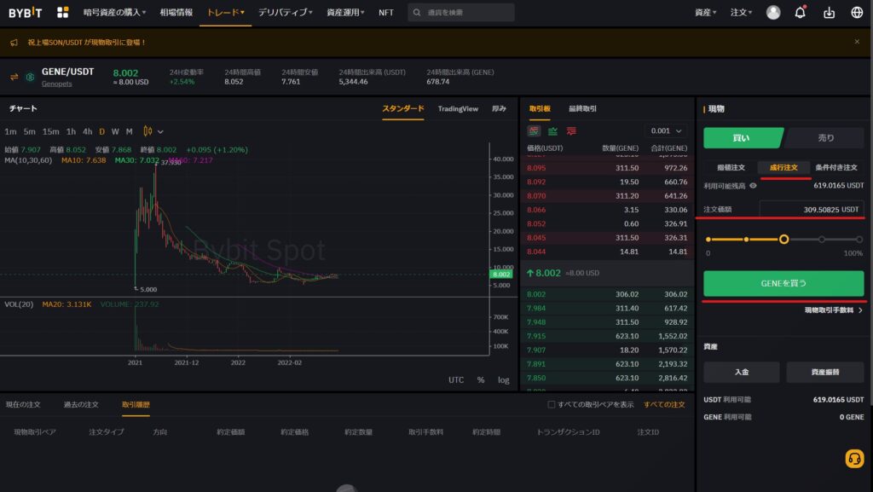The width and height of the screenshot is (873, 492).
Task: Toggle percent scale on chart
Action: [481, 380]
